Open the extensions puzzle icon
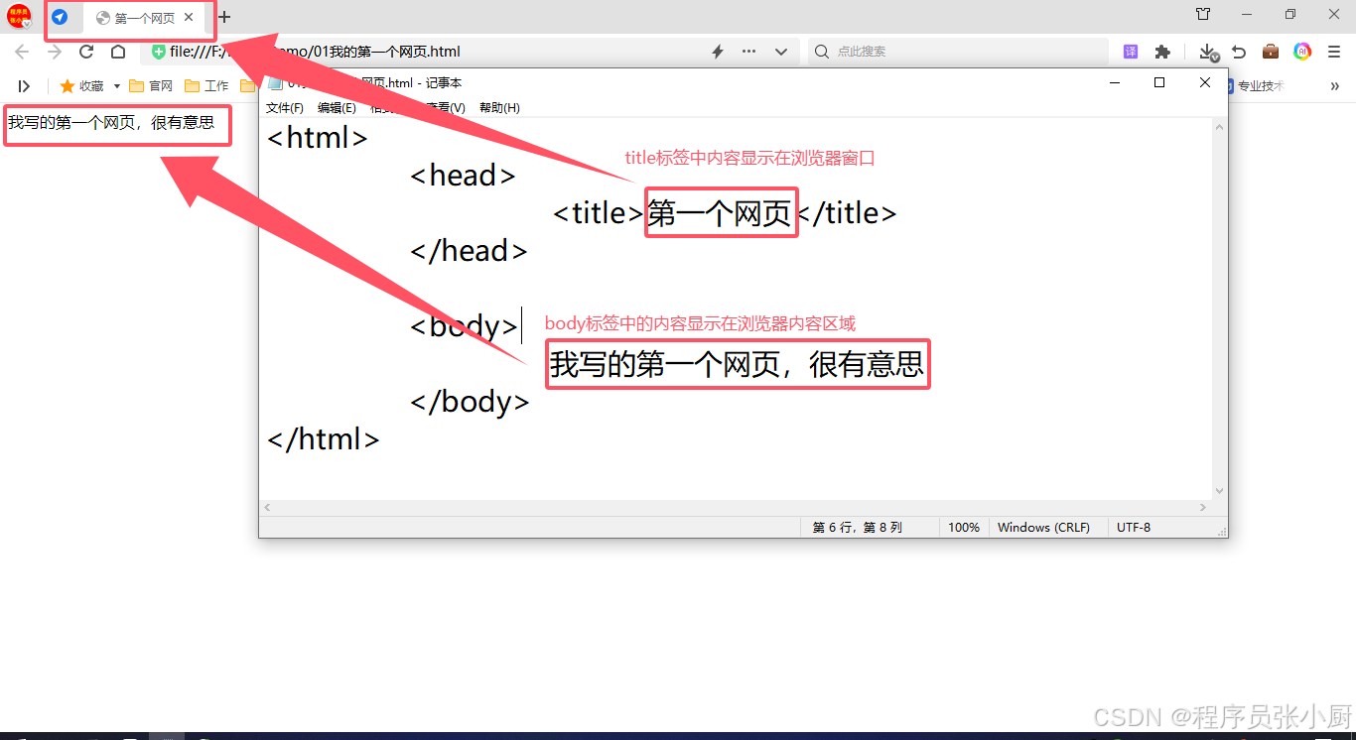Screen dimensions: 1356x740 click(1162, 52)
